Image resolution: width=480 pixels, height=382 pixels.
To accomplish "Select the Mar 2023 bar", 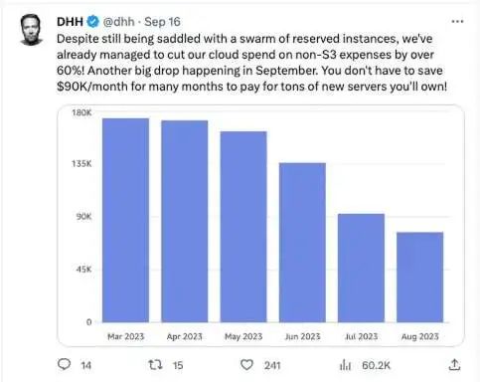I will [x=125, y=220].
